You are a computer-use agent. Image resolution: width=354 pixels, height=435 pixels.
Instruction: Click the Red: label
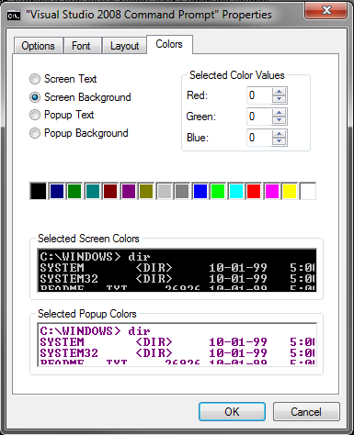coord(197,95)
